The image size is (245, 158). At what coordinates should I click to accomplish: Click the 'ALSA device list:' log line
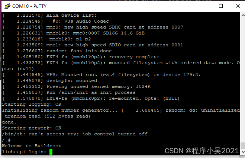click(x=71, y=15)
